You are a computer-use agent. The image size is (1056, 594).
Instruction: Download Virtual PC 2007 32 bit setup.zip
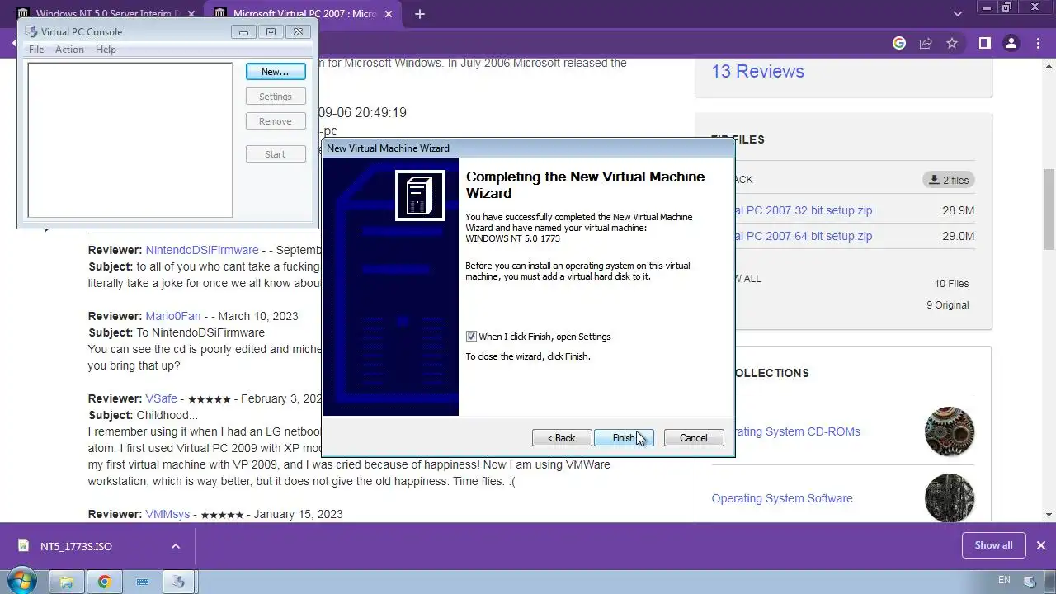(x=804, y=210)
